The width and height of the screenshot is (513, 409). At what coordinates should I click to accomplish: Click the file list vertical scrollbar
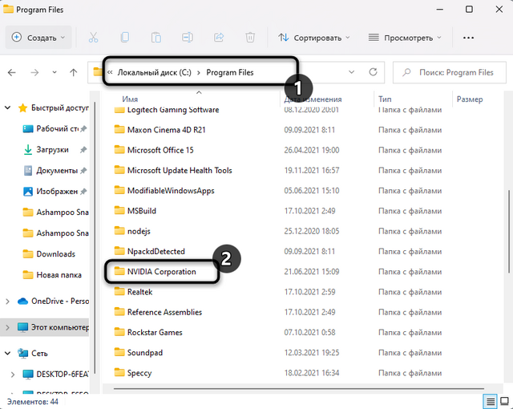coord(509,232)
